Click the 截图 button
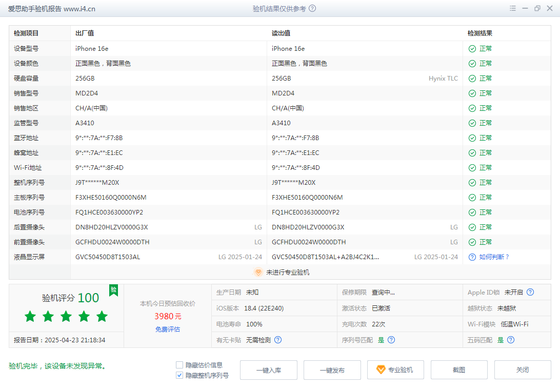The height and width of the screenshot is (388, 560). (459, 370)
